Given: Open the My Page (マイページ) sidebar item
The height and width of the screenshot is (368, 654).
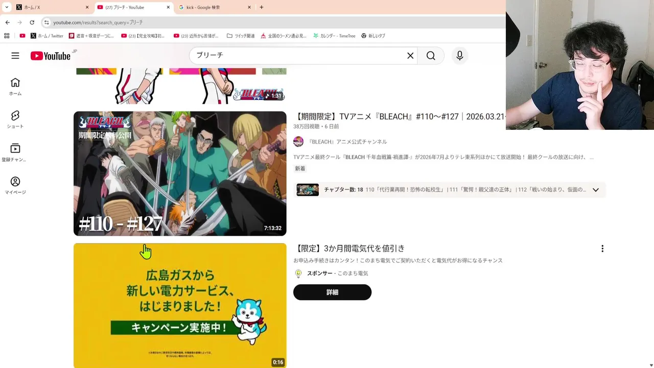Looking at the screenshot, I should coord(15,186).
